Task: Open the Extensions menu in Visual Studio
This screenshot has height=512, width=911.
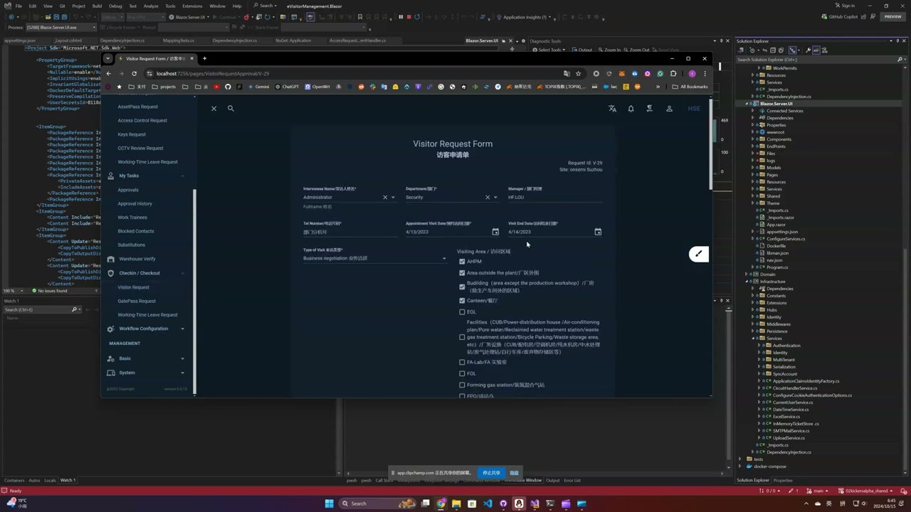Action: (x=192, y=6)
